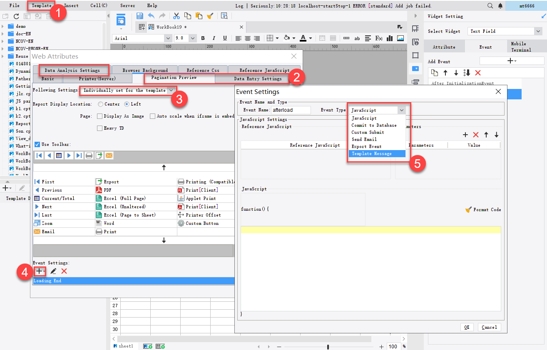Switch to Data Analysis Settings tab
The height and width of the screenshot is (350, 547).
coord(72,70)
